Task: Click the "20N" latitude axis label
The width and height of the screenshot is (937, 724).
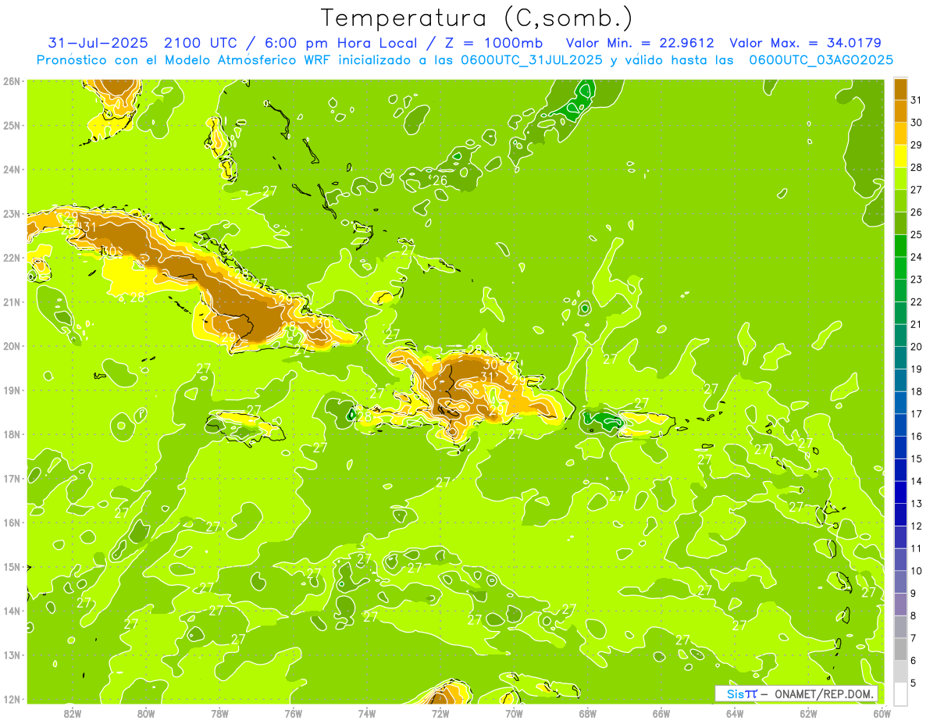Action: coord(11,346)
